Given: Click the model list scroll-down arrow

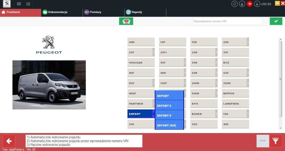Looking at the screenshot, I should [x=281, y=128].
